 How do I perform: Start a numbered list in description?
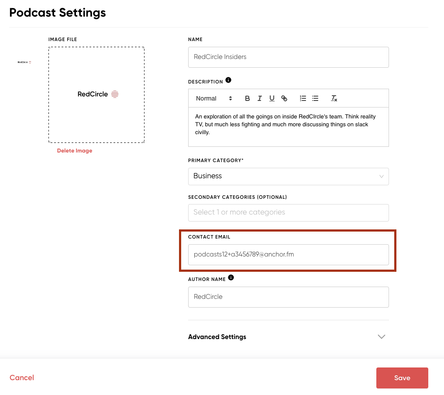click(x=303, y=98)
